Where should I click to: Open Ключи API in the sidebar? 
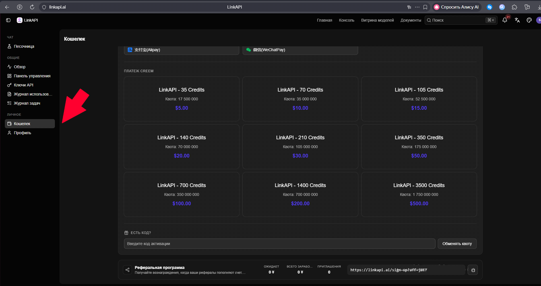pos(30,85)
